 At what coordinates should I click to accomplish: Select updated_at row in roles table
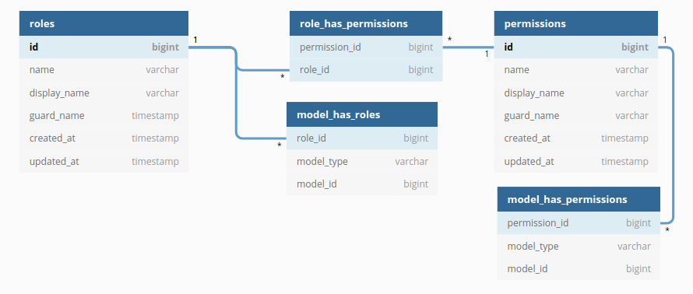(104, 161)
